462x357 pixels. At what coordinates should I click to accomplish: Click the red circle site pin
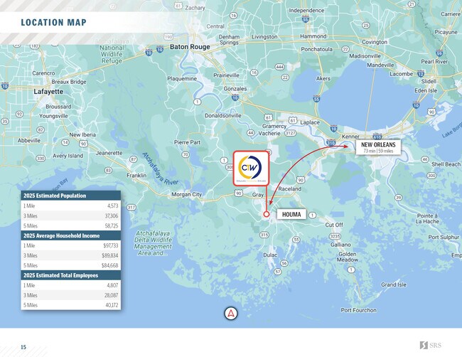[x=267, y=213]
